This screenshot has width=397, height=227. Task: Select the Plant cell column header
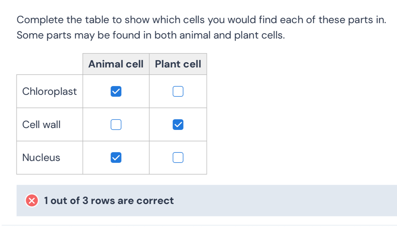(x=178, y=64)
